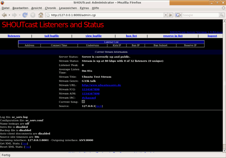The width and height of the screenshot is (226, 158).
Task: Open the view logfile link
Action: pos(94,36)
